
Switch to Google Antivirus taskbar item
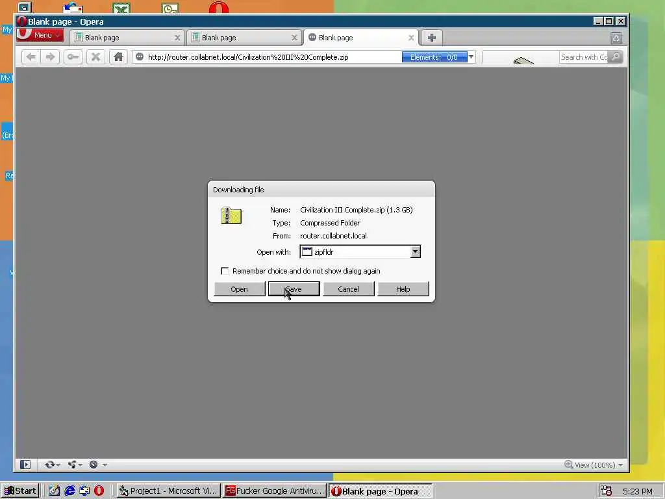click(275, 491)
